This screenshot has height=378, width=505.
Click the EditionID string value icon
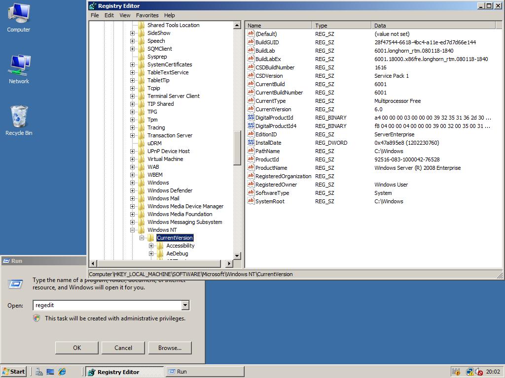point(251,134)
